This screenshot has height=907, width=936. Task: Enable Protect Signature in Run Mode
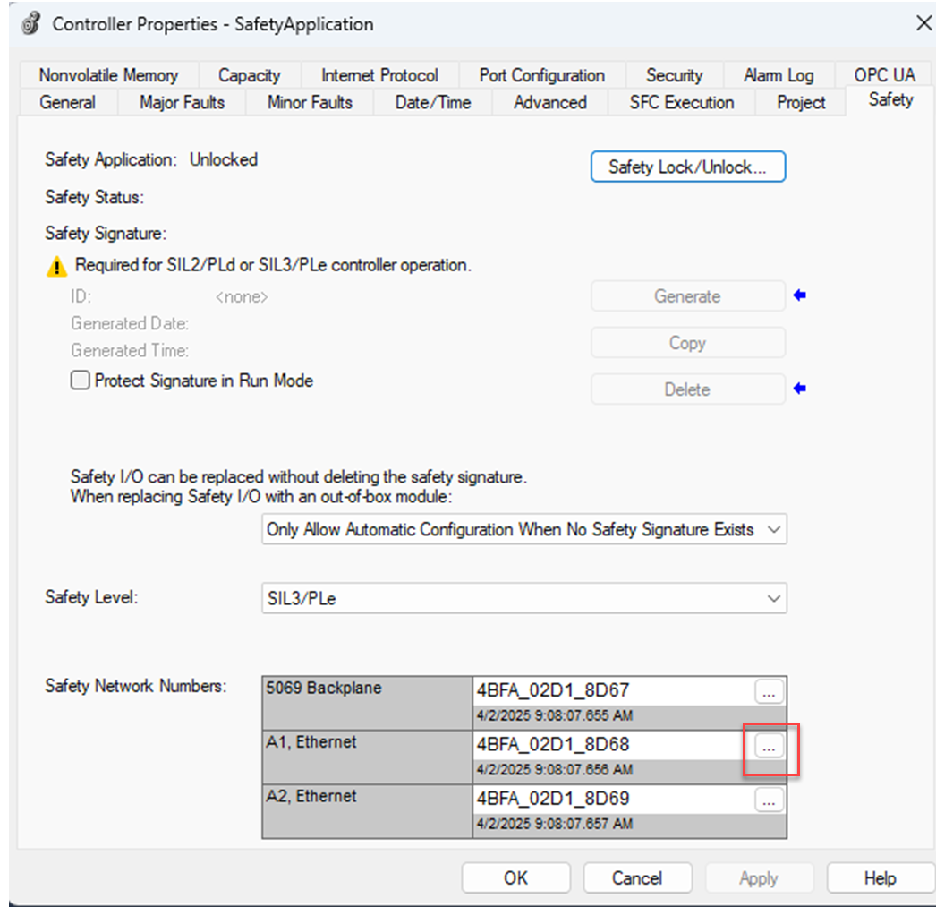(x=80, y=380)
